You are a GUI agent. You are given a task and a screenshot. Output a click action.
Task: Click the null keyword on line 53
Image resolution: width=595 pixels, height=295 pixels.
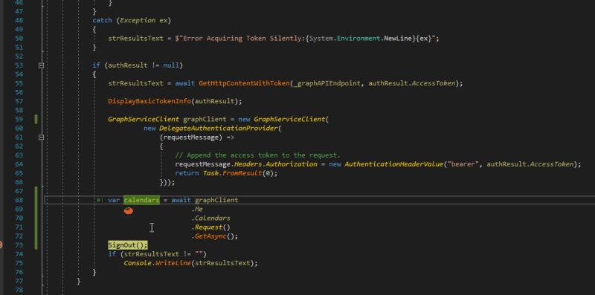tap(171, 65)
